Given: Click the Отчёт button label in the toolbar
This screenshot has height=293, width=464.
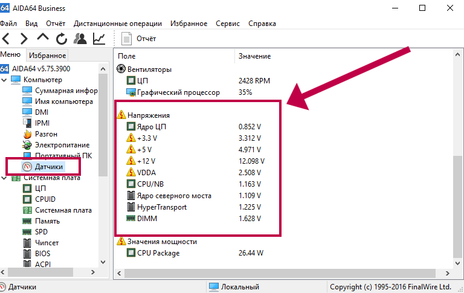Looking at the screenshot, I should click(x=146, y=39).
